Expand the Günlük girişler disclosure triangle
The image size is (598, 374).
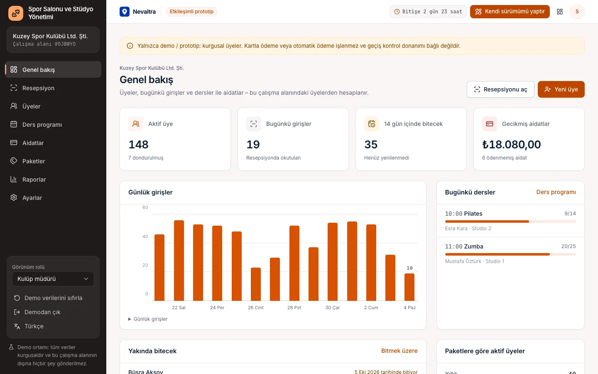tap(130, 319)
